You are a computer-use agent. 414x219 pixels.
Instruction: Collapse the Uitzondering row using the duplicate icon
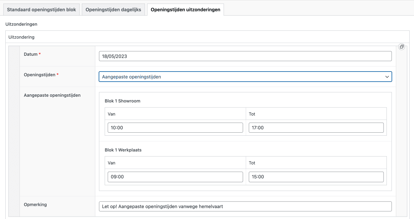click(402, 47)
